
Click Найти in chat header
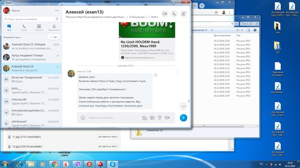pyautogui.click(x=153, y=17)
